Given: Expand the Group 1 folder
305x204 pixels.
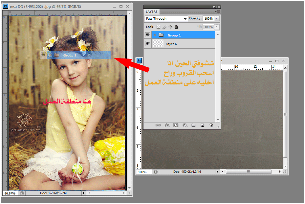Looking at the screenshot, I should [x=155, y=35].
